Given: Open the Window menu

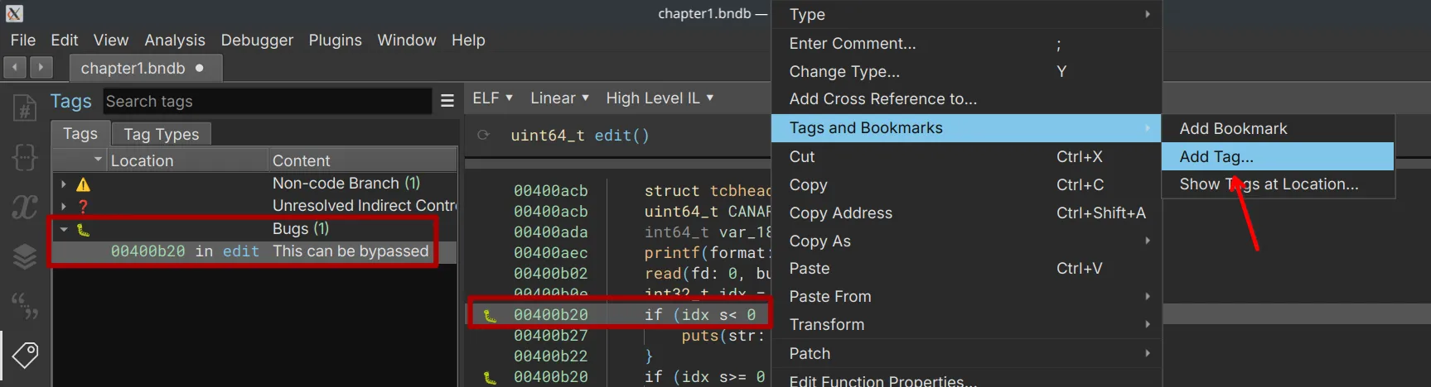Looking at the screenshot, I should pos(406,40).
